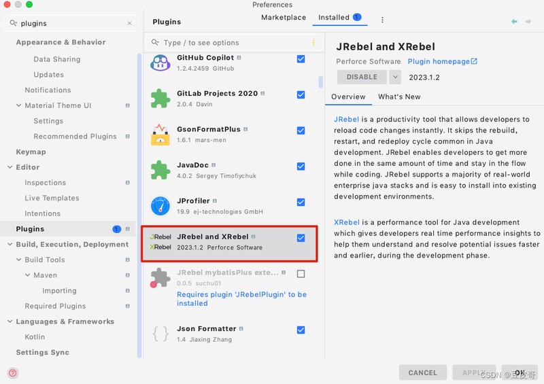Click the project-level icon next to Recommended Plugins

coord(127,137)
